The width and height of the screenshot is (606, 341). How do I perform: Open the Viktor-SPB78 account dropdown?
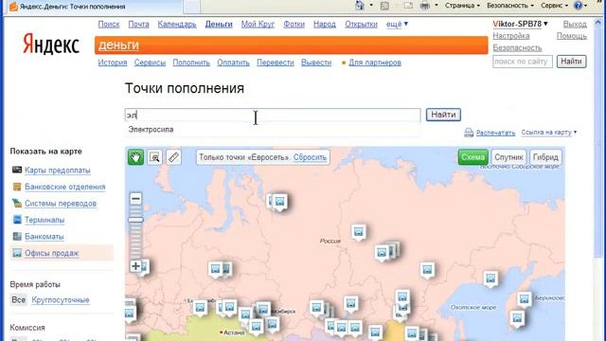520,24
